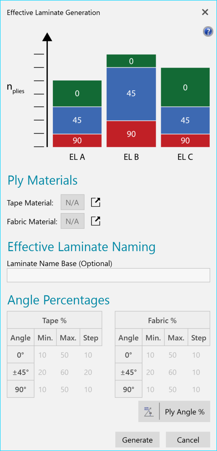
Task: Open Tape Material selector arrow icon
Action: [x=96, y=202]
